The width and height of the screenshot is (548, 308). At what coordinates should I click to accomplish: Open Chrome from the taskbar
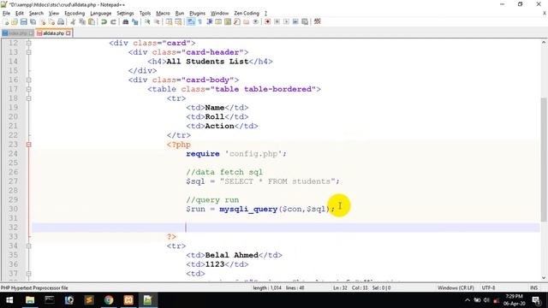click(x=109, y=300)
